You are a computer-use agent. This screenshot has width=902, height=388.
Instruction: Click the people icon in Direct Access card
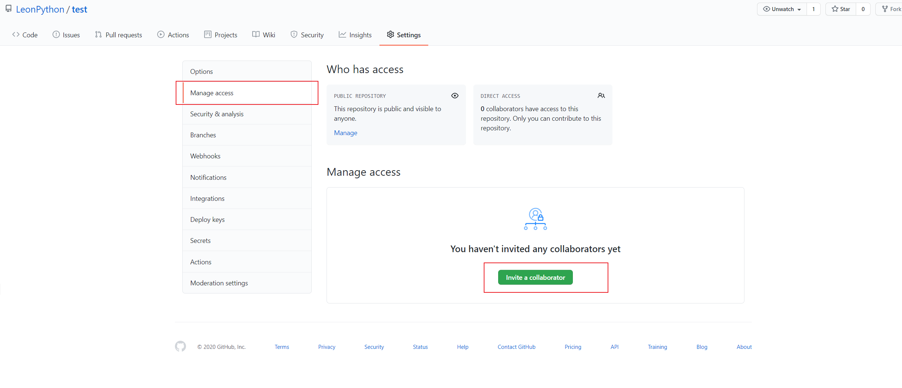click(601, 96)
